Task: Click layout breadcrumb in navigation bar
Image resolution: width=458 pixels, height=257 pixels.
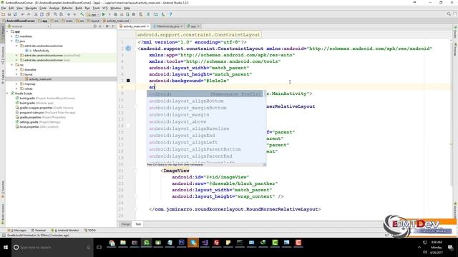Action: [94, 21]
